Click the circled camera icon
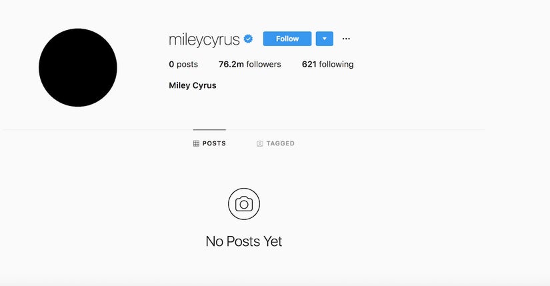The image size is (550, 286). click(244, 204)
